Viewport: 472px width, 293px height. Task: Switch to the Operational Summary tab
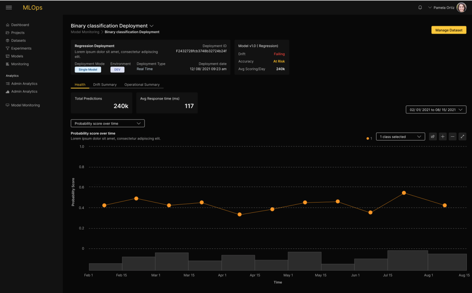142,85
